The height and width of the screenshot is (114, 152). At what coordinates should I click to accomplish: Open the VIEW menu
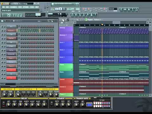(20, 7)
